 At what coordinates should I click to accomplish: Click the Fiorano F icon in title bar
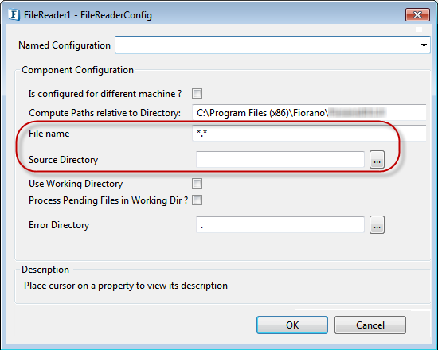pyautogui.click(x=14, y=14)
